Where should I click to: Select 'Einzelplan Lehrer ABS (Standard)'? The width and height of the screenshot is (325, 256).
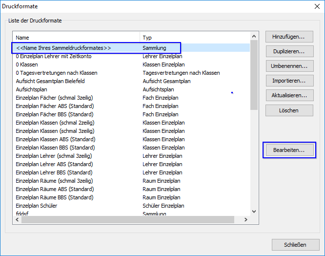[54, 164]
